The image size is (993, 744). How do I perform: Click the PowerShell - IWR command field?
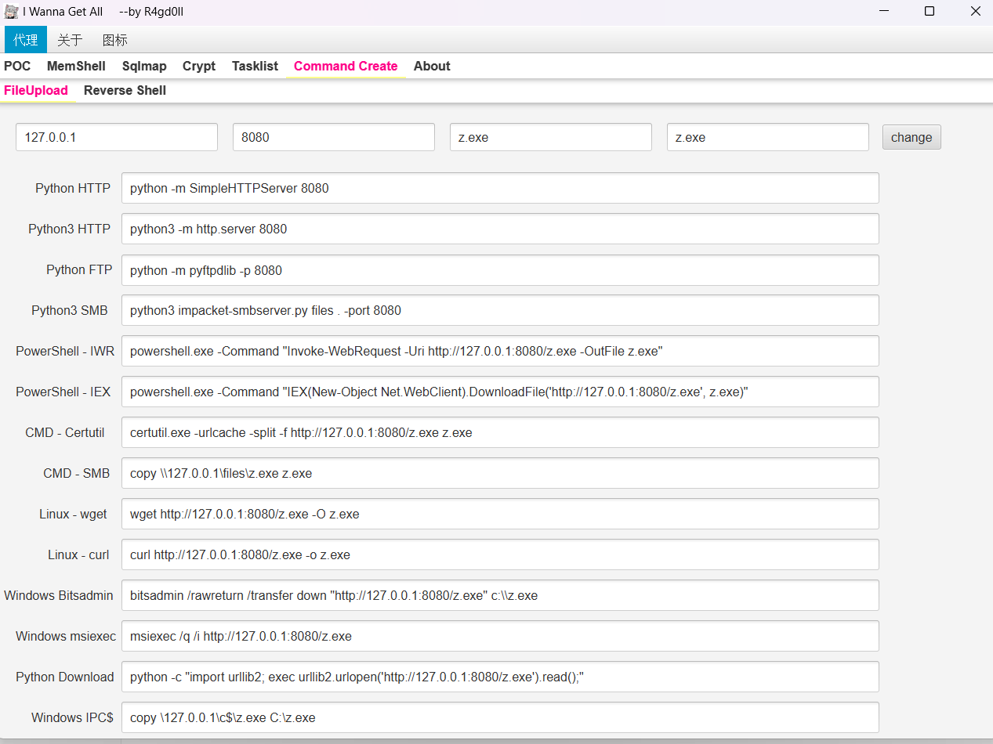click(x=500, y=351)
